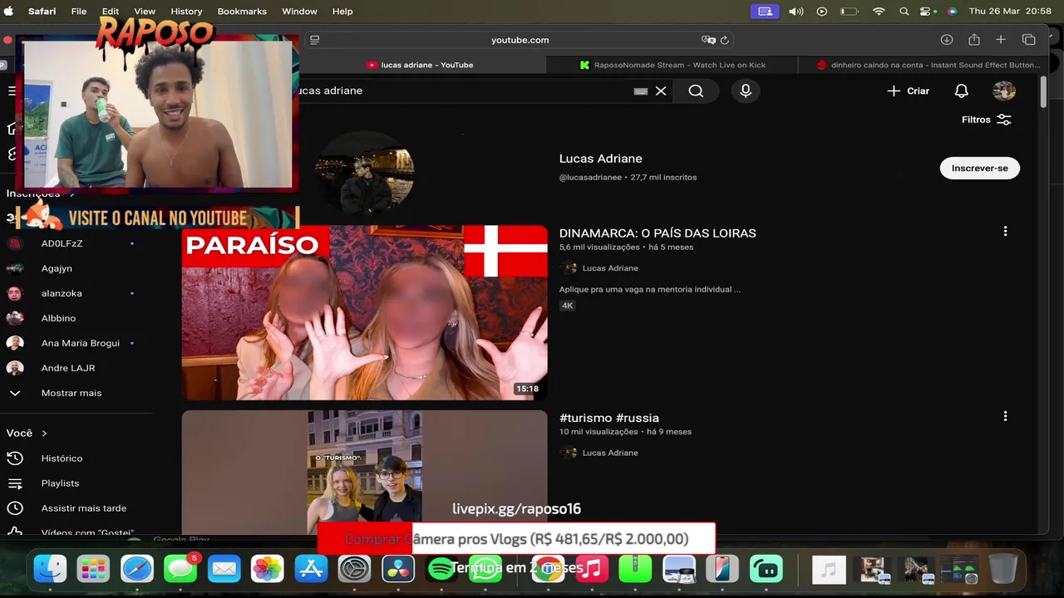The height and width of the screenshot is (598, 1064).
Task: Switch to RaposoNomade Stream Kick tab
Action: (x=672, y=65)
